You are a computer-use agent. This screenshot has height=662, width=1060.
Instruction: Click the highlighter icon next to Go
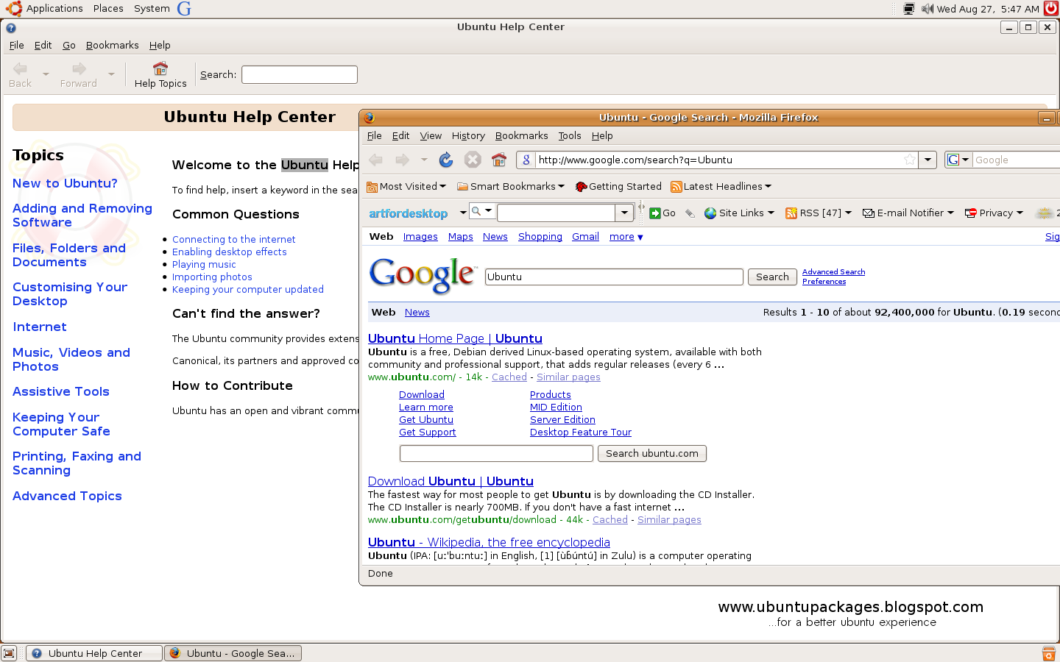tap(690, 213)
